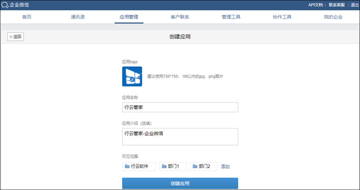This screenshot has height=190, width=360.
Task: Click into the 应用介绍 text area
Action: (180, 137)
